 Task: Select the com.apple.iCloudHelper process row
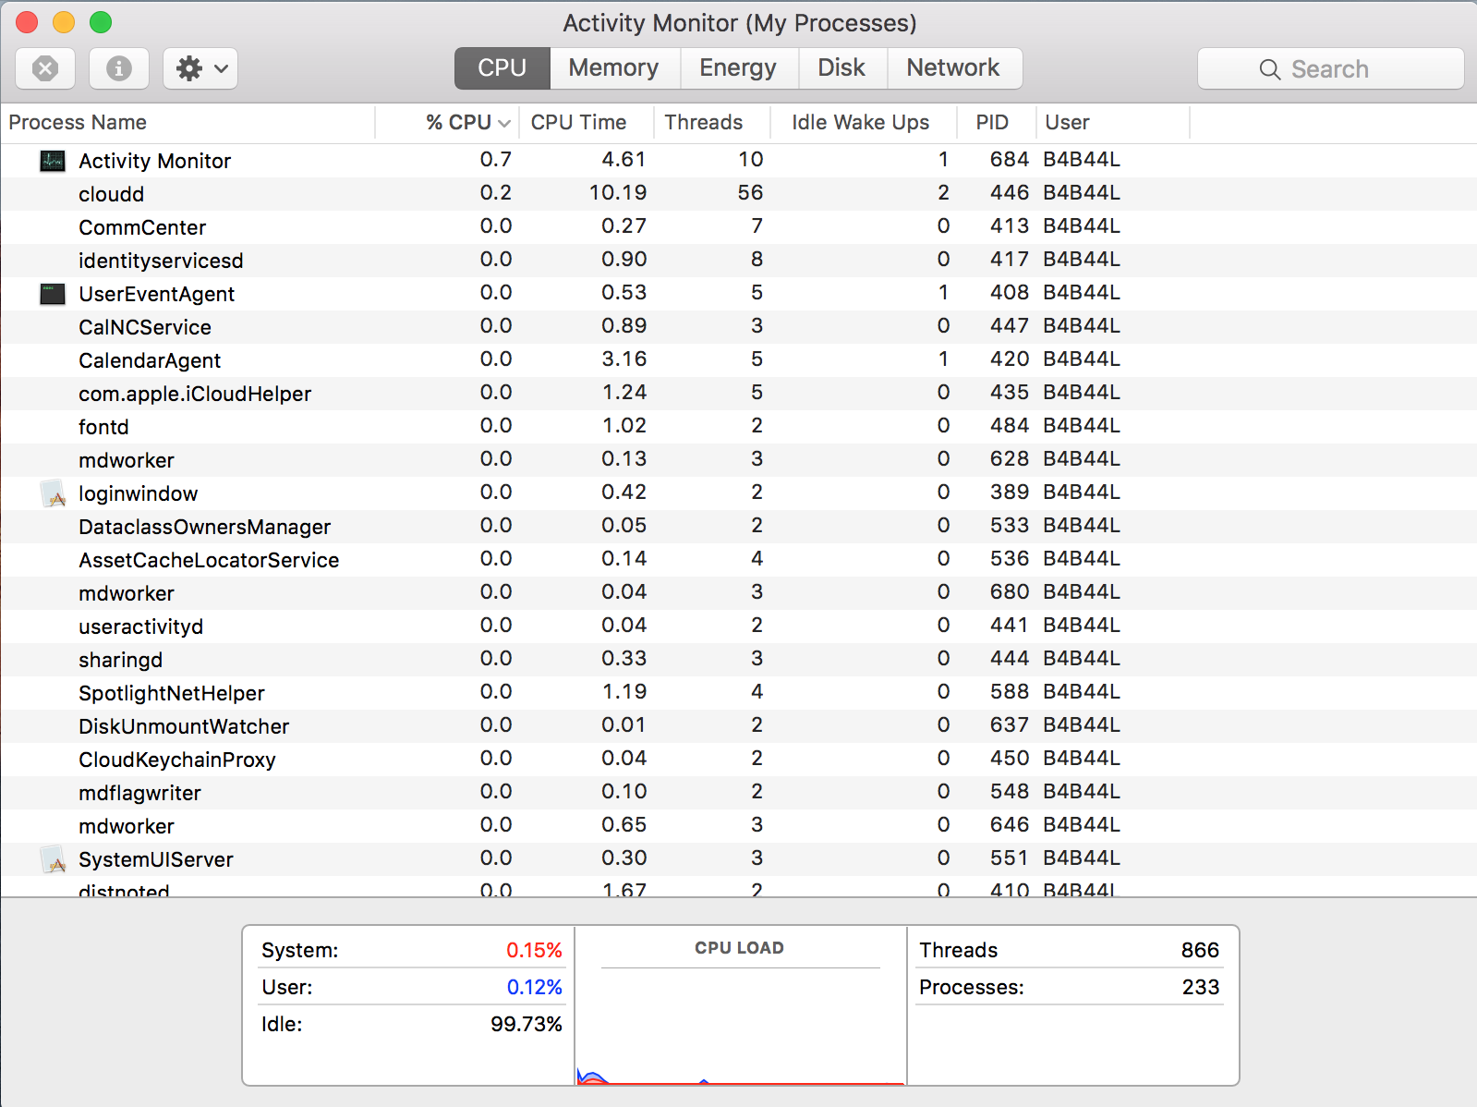738,394
